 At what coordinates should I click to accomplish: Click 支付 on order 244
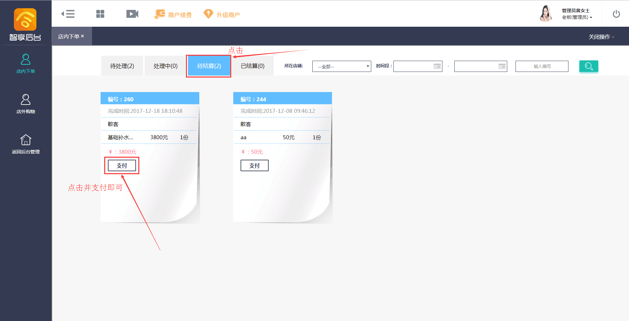(254, 165)
